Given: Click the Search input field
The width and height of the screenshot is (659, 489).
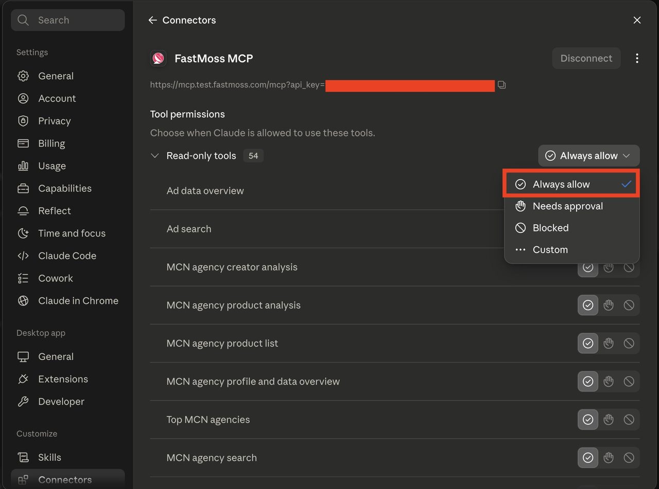Looking at the screenshot, I should 68,20.
